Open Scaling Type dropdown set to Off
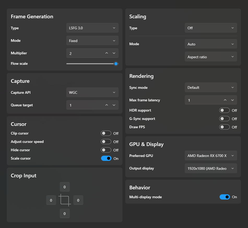 click(211, 28)
